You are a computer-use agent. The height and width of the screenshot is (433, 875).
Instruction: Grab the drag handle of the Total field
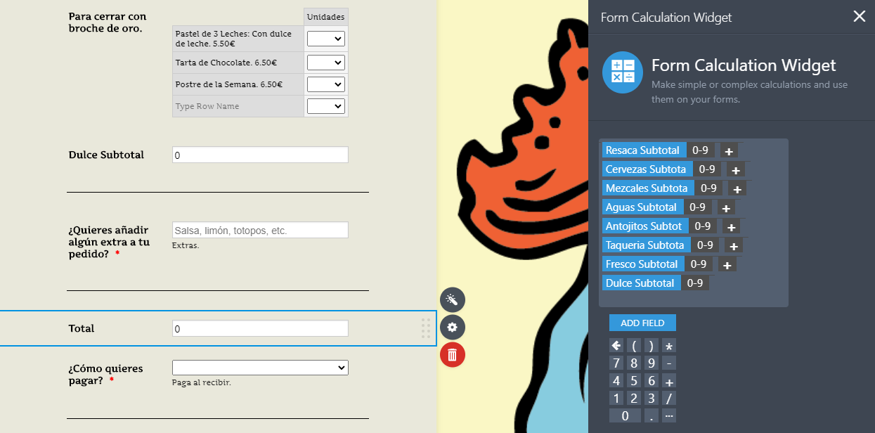[x=426, y=328]
